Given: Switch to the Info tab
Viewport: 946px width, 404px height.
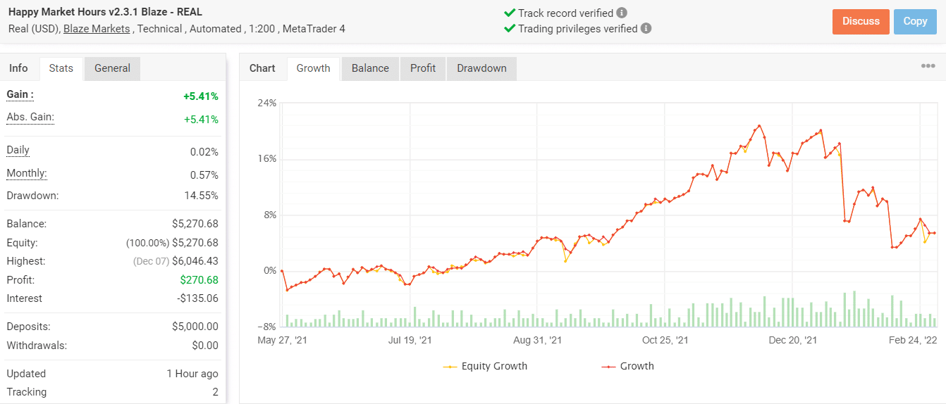Looking at the screenshot, I should tap(19, 68).
